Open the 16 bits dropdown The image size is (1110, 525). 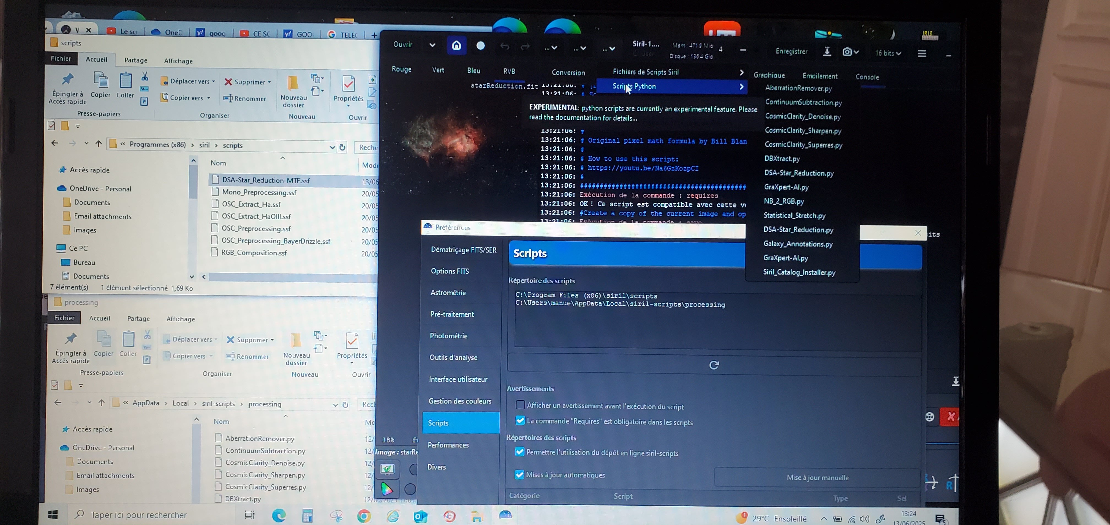[888, 53]
